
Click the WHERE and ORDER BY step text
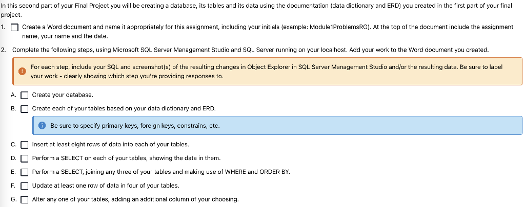point(161,172)
